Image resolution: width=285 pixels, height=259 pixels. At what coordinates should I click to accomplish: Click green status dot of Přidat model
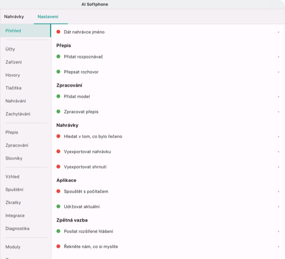coord(58,96)
